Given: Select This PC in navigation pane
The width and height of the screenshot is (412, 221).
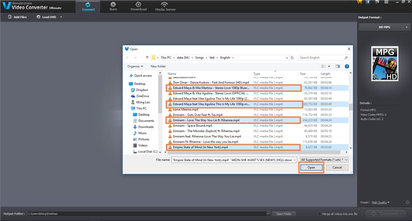Looking at the screenshot, I should [x=139, y=108].
